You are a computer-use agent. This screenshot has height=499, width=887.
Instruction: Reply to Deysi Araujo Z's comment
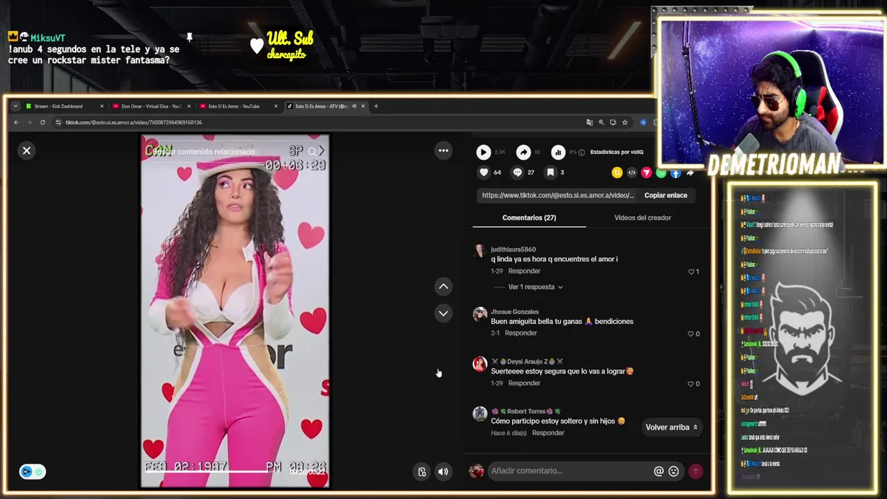524,383
